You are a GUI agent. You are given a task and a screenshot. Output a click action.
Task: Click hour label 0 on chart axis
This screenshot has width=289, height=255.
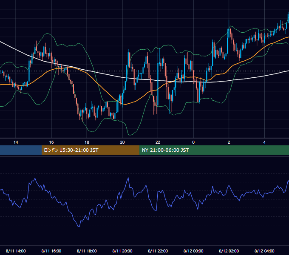[x=193, y=142]
